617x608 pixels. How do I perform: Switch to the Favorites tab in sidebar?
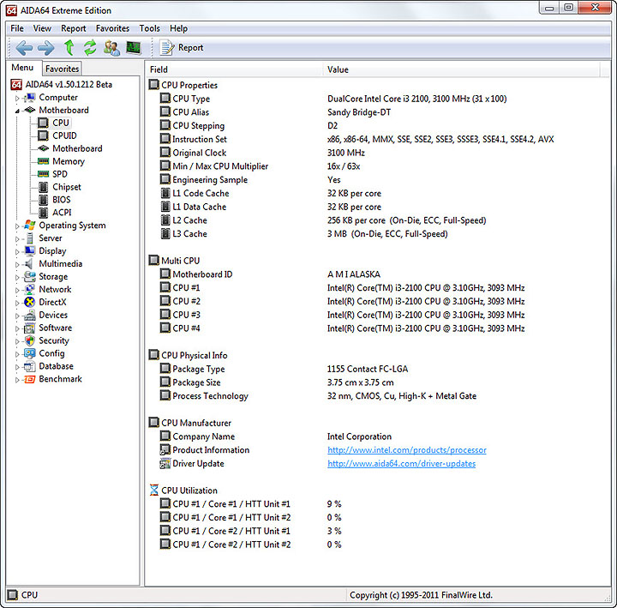tap(63, 69)
